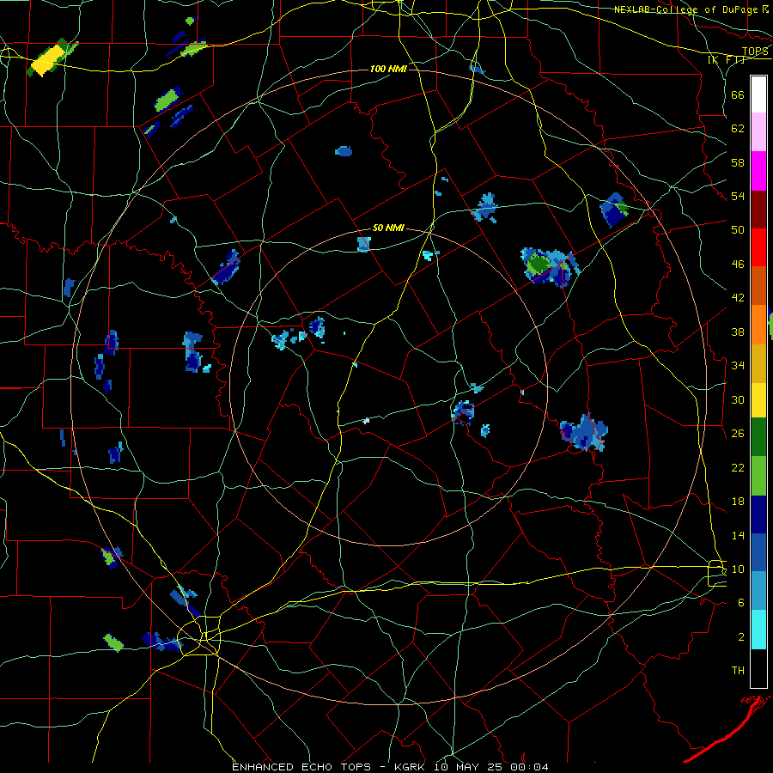Click the dark green legend swatch near 26
Viewport: 773px width, 773px height.
click(758, 437)
